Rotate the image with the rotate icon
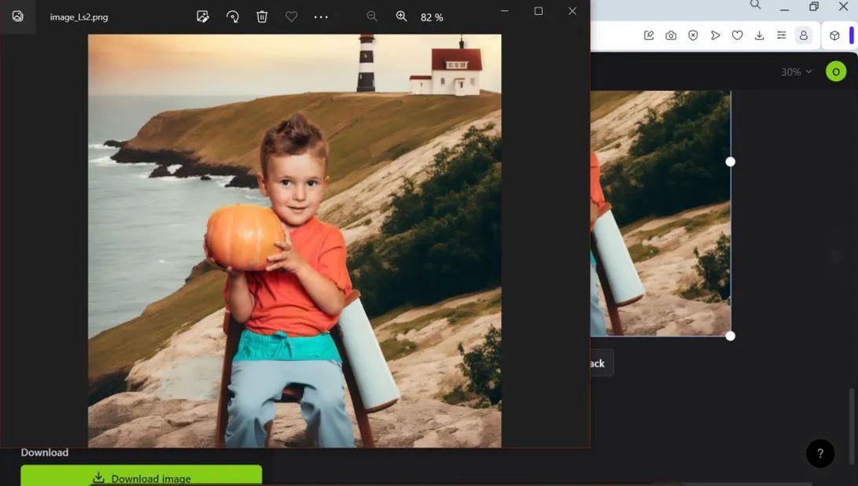The image size is (858, 486). click(233, 17)
